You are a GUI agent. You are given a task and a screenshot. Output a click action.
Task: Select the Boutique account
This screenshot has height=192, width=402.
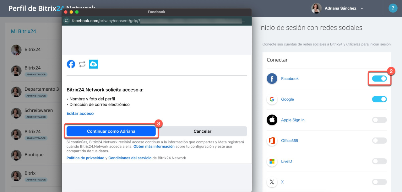coord(34,155)
